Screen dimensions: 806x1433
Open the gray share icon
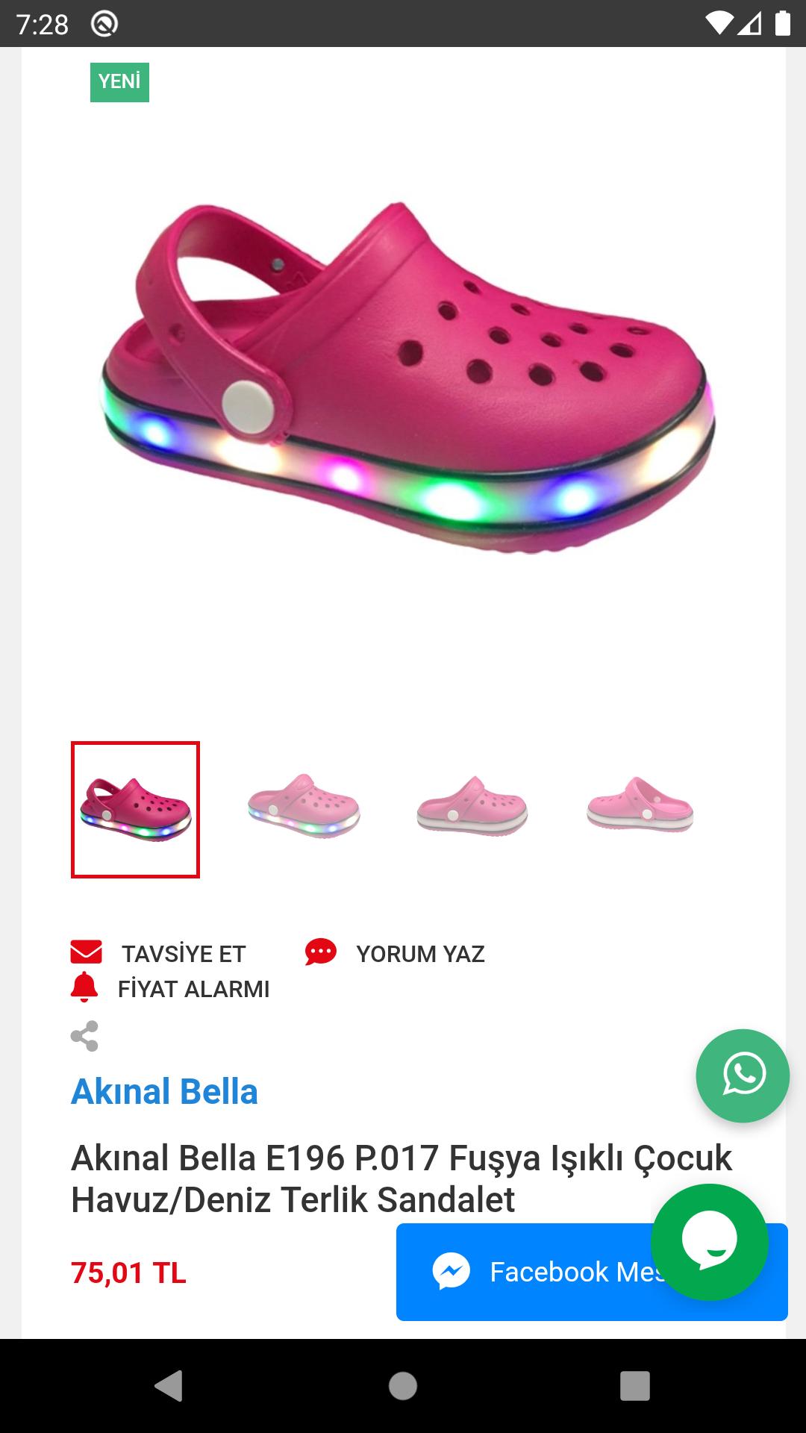click(84, 1036)
